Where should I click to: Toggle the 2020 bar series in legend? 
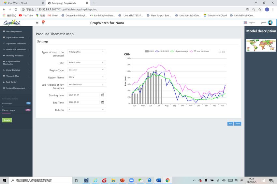coord(149,51)
